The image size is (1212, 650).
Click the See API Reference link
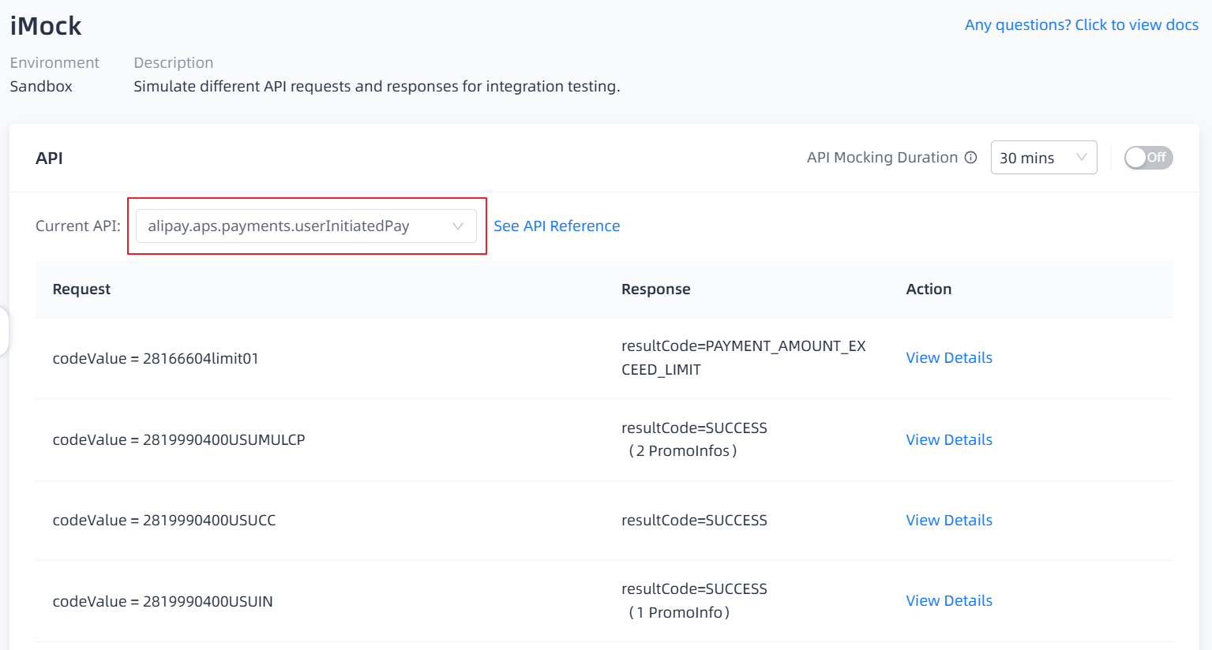point(557,226)
